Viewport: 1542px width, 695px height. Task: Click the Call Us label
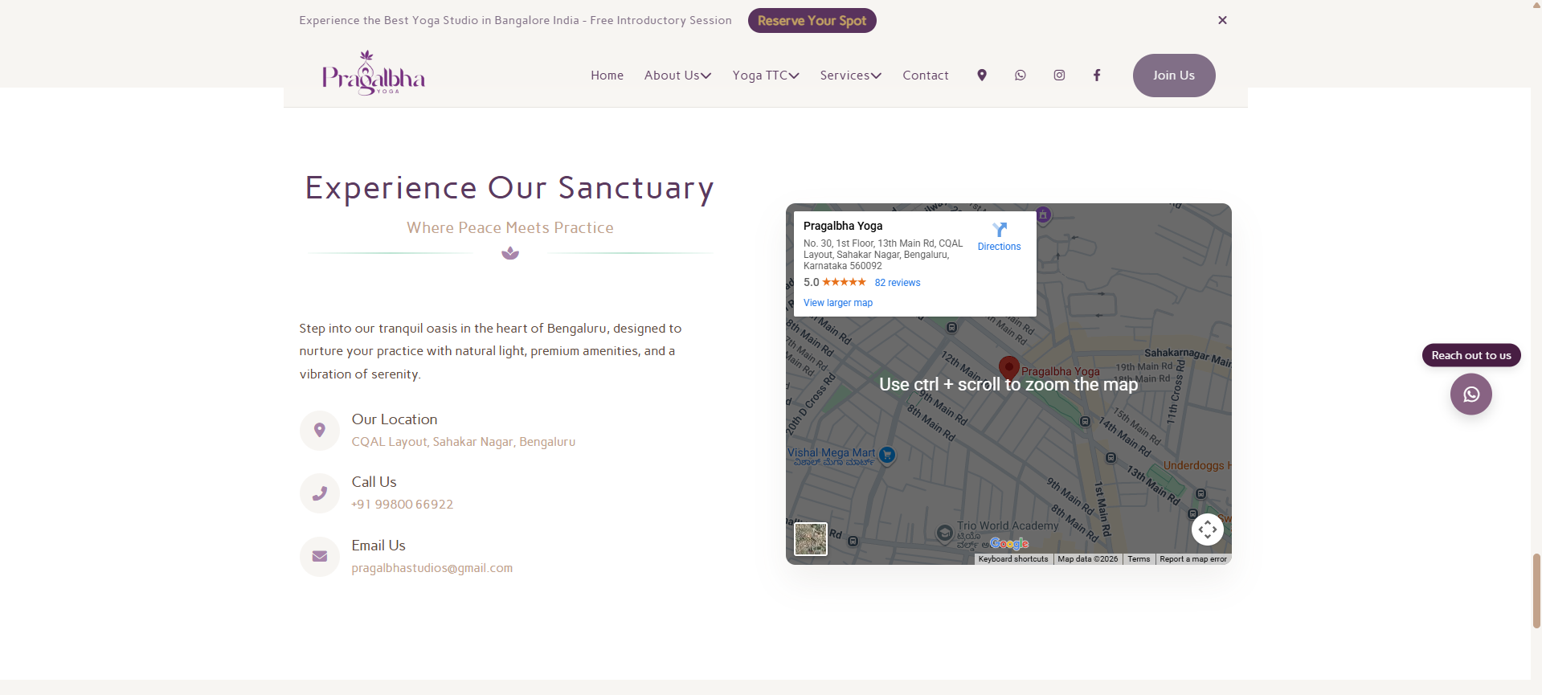pos(374,482)
